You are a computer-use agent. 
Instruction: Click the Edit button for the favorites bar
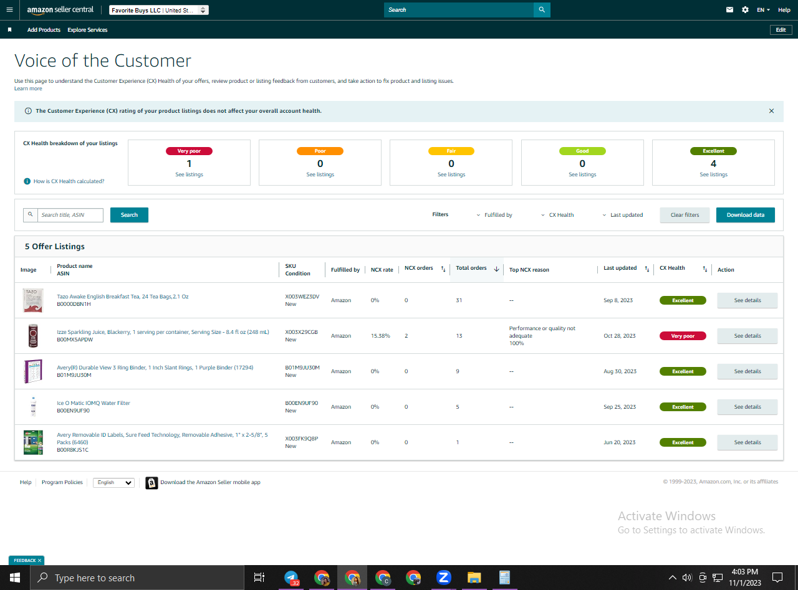781,30
